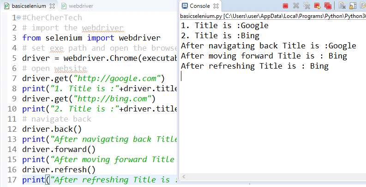Screen dimensions: 366x187
Task: Click the '#CherCherTech' comment on line 1
Action: pyautogui.click(x=52, y=18)
